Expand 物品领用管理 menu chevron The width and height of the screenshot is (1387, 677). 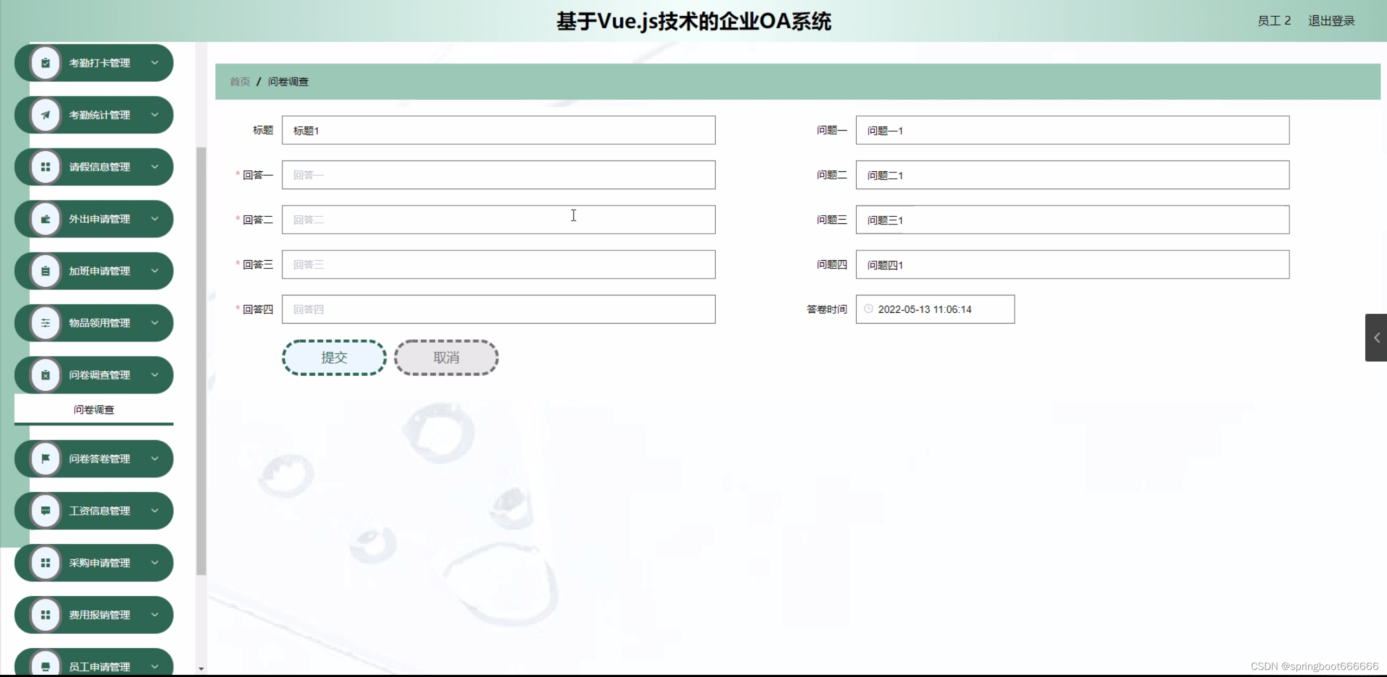[x=155, y=323]
